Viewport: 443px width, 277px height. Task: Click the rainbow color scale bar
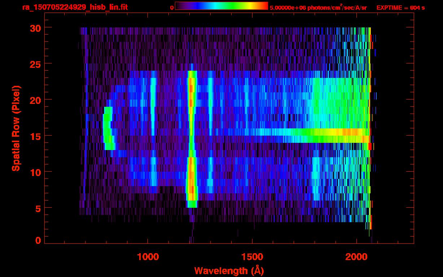(x=221, y=6)
